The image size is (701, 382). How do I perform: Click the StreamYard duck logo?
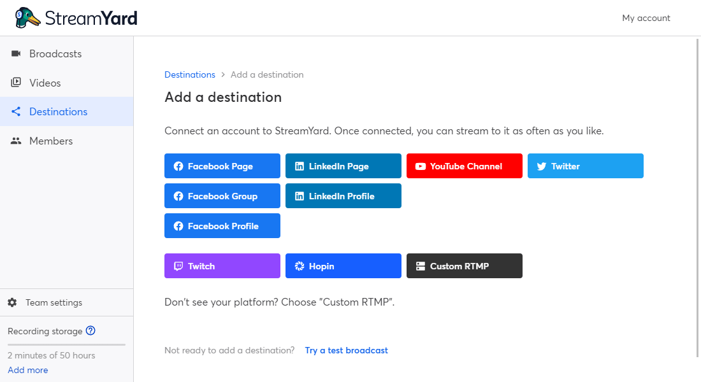point(28,18)
